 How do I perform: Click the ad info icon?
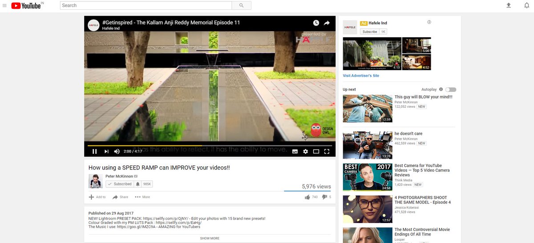point(429,22)
